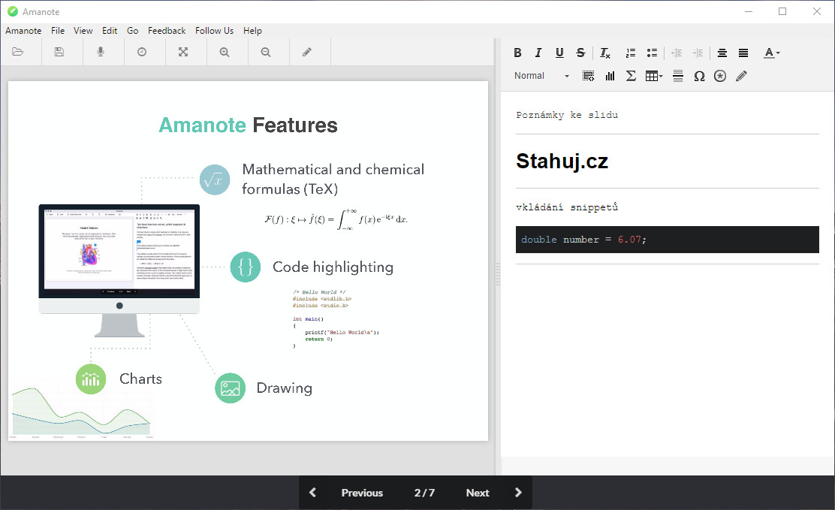Insert a numbered list
This screenshot has height=510, width=835.
tap(631, 53)
